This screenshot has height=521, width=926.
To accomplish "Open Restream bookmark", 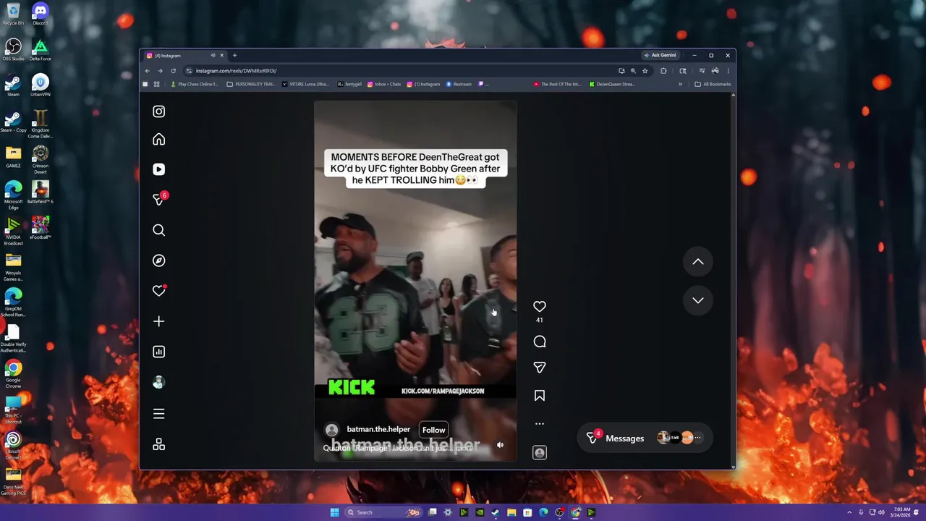I will pyautogui.click(x=459, y=84).
